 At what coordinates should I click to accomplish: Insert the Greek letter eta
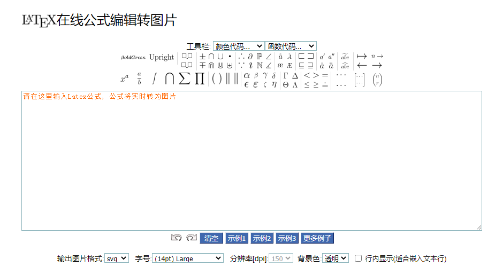pos(274,84)
